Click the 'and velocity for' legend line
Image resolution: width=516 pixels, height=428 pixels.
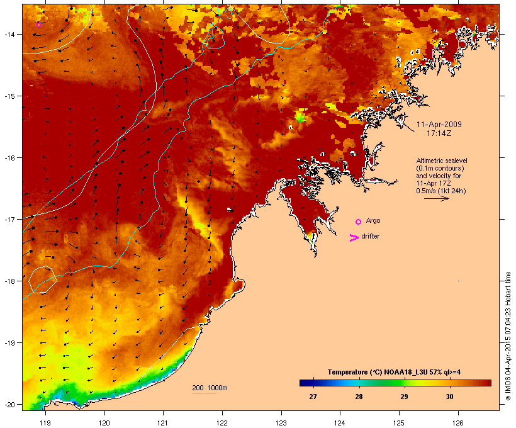(439, 176)
